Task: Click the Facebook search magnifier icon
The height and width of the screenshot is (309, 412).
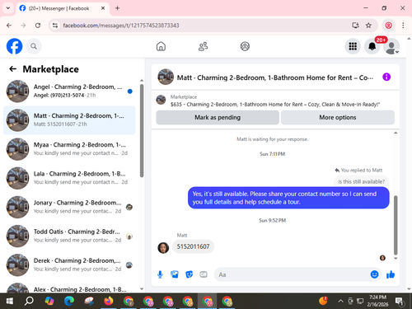Action: (34, 46)
